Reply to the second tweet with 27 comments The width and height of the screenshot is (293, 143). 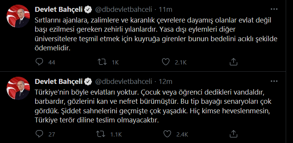[39, 134]
